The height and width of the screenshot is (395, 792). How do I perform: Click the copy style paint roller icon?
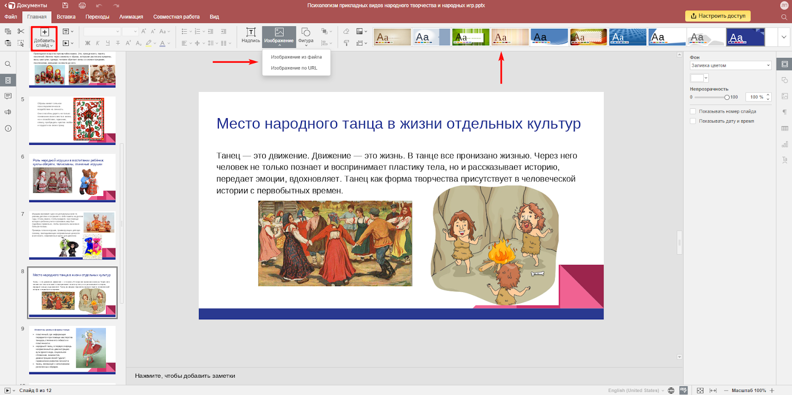346,43
